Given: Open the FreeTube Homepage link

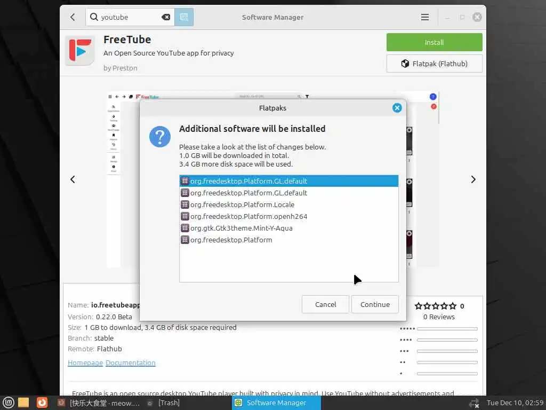Looking at the screenshot, I should (85, 363).
